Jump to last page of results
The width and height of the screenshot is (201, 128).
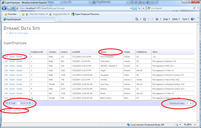coord(30,103)
